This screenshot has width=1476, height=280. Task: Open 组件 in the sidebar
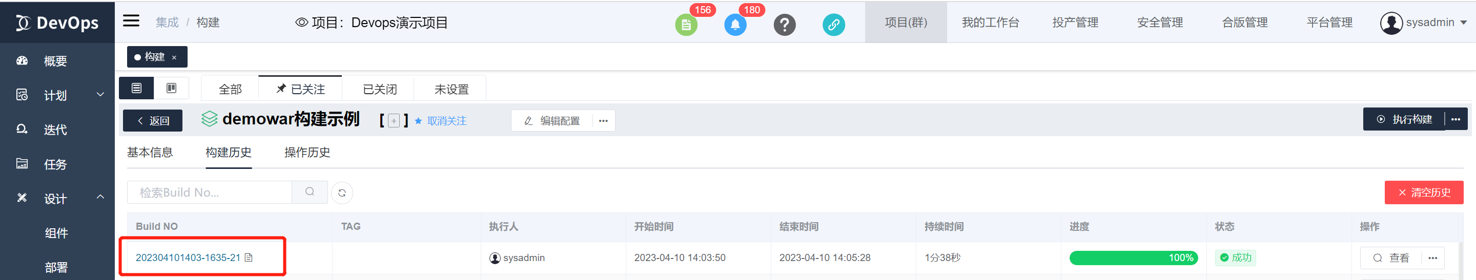coord(56,233)
